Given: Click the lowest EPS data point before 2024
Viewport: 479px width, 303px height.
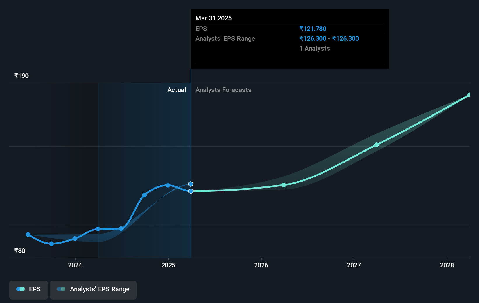Looking at the screenshot, I should tap(51, 244).
